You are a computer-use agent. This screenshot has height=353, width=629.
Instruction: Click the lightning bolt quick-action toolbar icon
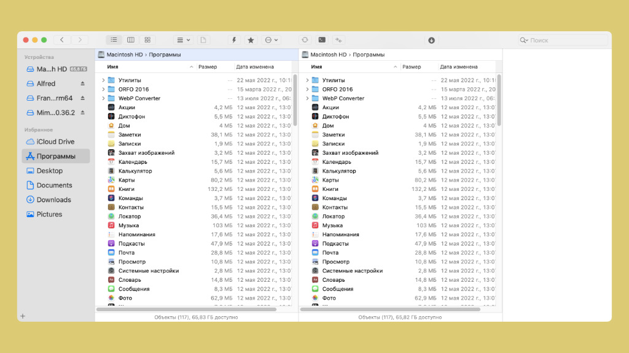(x=233, y=40)
